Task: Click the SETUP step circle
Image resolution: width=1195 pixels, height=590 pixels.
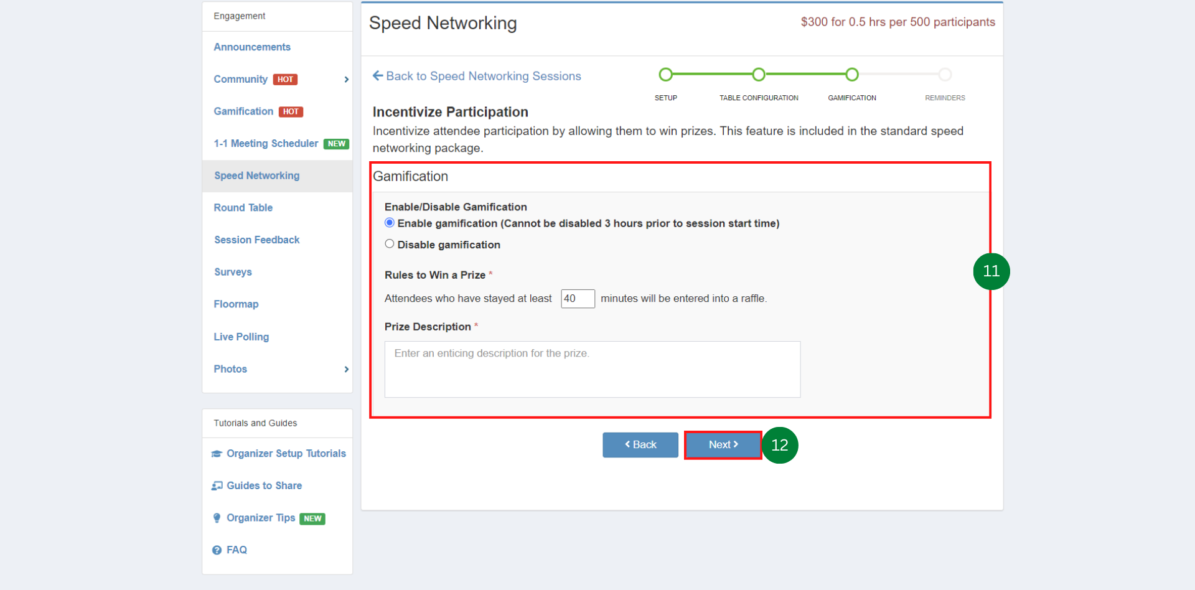Action: (x=665, y=74)
